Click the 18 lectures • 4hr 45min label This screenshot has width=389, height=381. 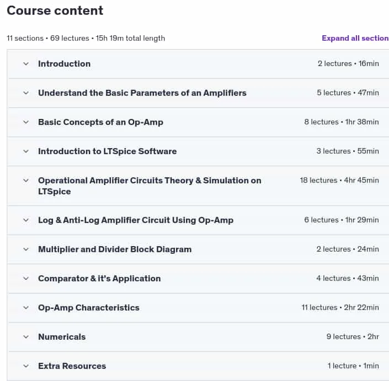pos(339,180)
